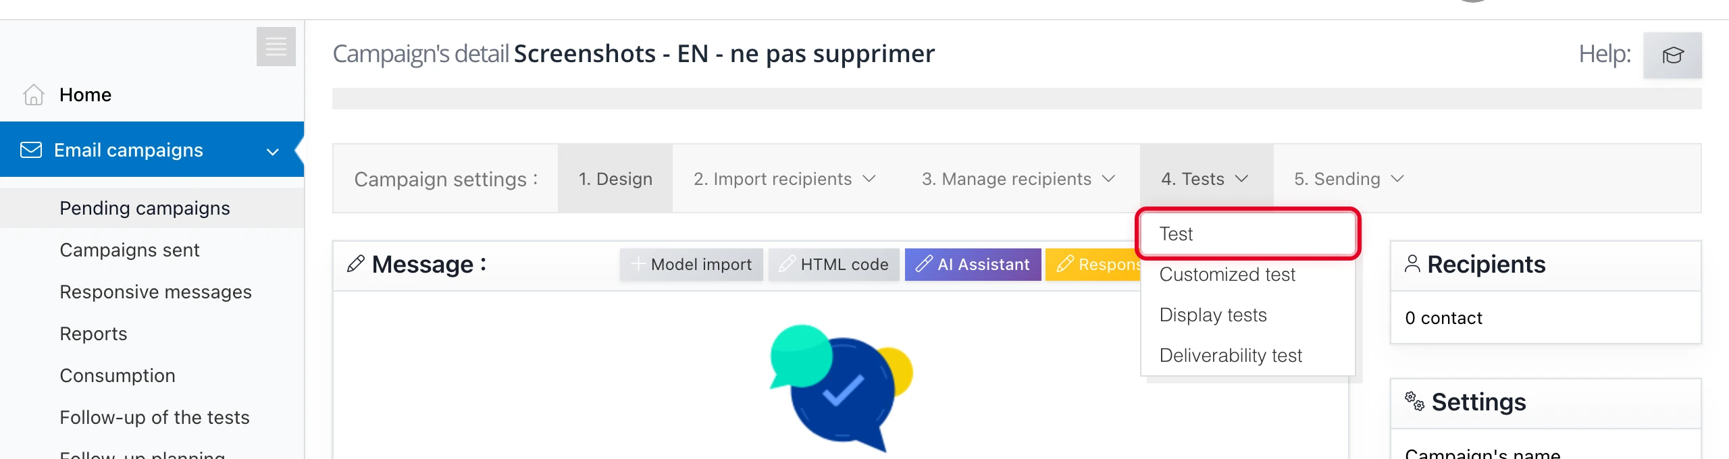This screenshot has height=459, width=1729.
Task: Open Help via the graduation cap icon
Action: pyautogui.click(x=1673, y=55)
